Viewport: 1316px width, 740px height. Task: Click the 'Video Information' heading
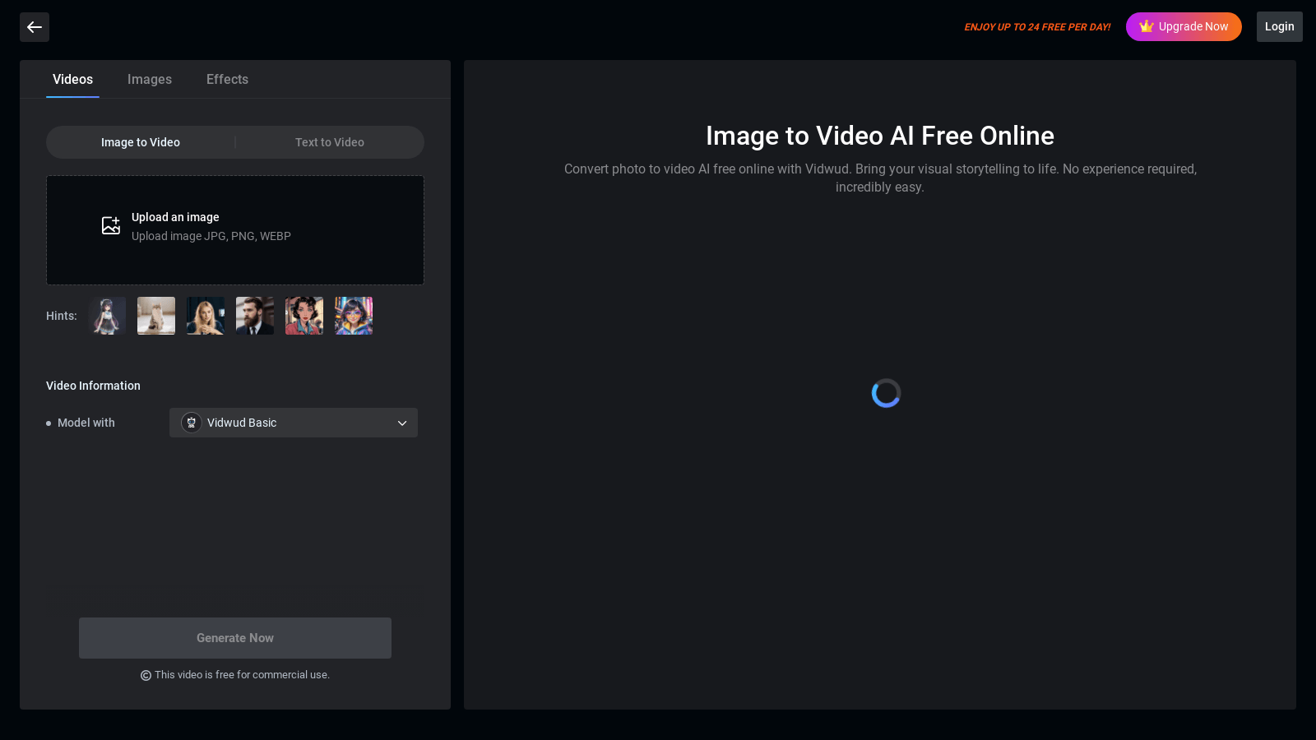pyautogui.click(x=93, y=386)
